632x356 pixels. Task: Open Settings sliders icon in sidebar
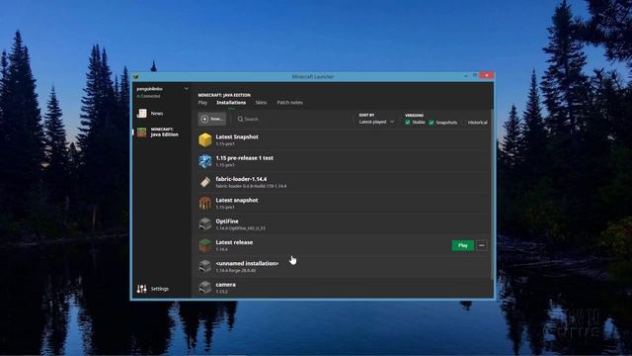tap(142, 289)
